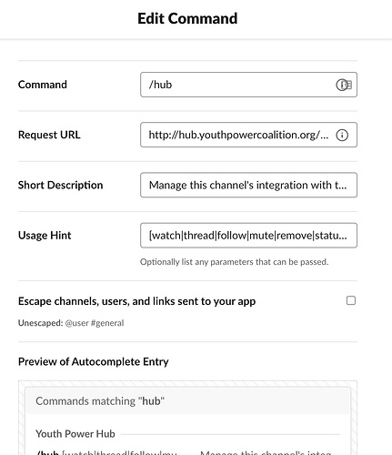The width and height of the screenshot is (392, 455).
Task: Select the Short Description text box
Action: [248, 185]
